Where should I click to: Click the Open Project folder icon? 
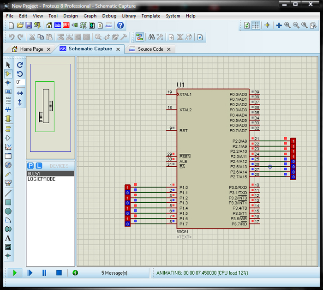tap(20, 25)
